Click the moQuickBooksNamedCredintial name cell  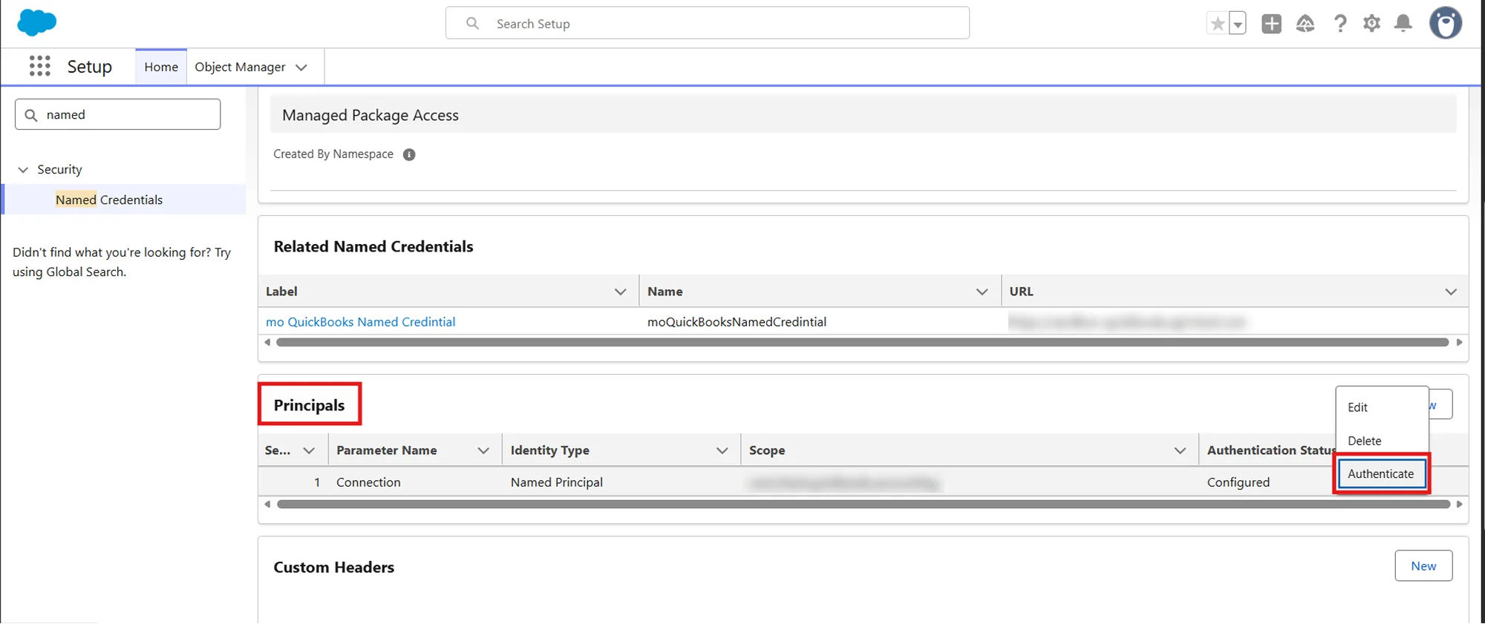point(737,322)
